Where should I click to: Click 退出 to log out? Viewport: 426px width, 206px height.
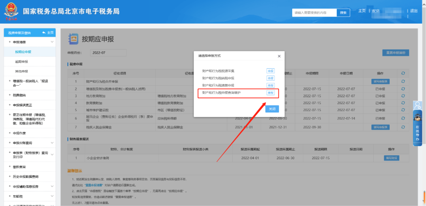point(414,11)
